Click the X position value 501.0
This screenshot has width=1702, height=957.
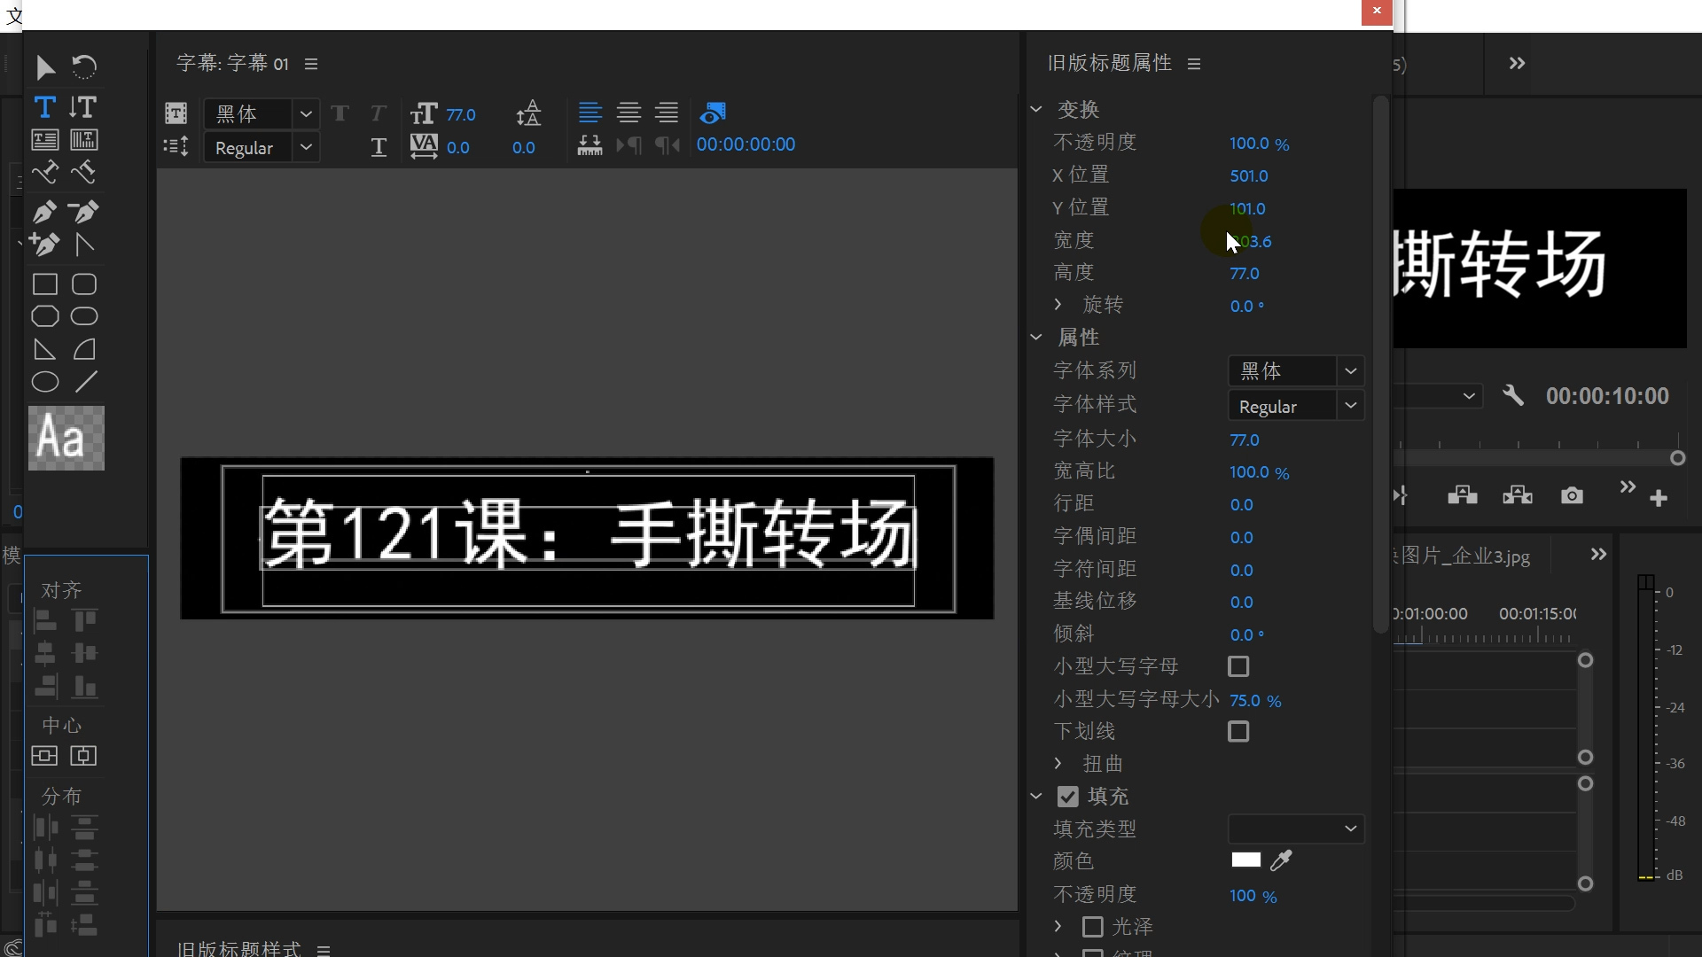coord(1248,175)
